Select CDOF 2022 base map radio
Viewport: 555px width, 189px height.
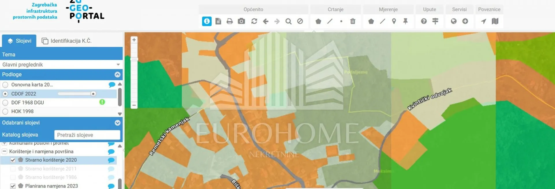[x=5, y=94]
